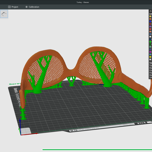Select the glasses plate thumbnail
Viewport: 152px width, 152px height.
4,14
